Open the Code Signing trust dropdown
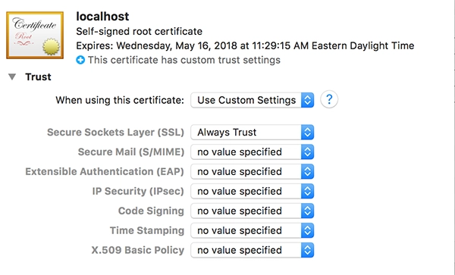 pyautogui.click(x=253, y=211)
